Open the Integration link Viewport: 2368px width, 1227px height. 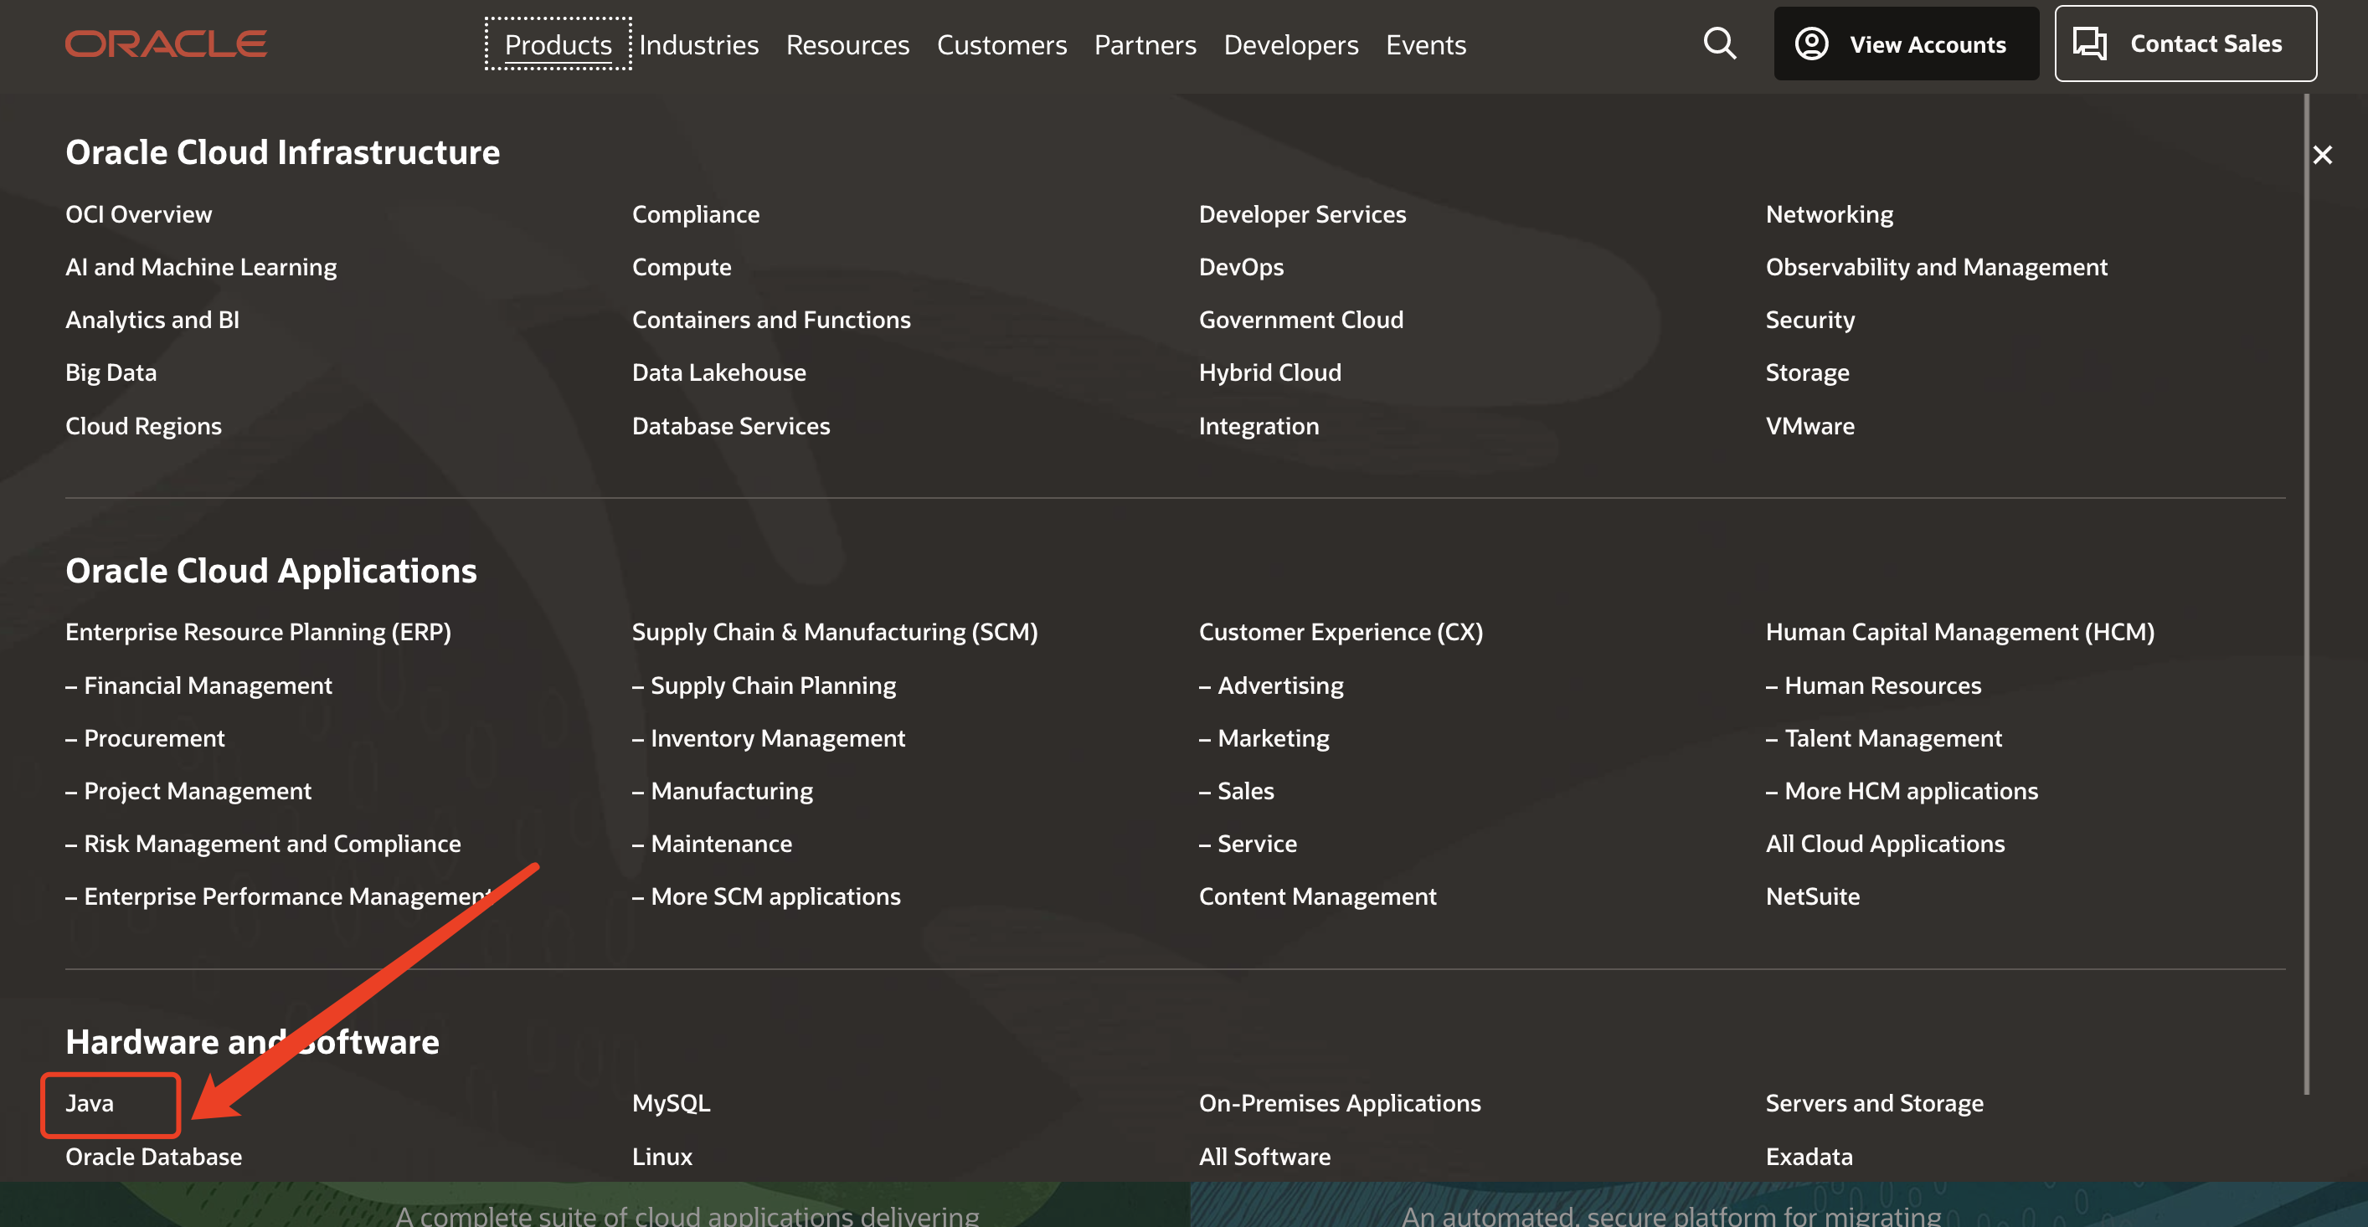coord(1259,425)
